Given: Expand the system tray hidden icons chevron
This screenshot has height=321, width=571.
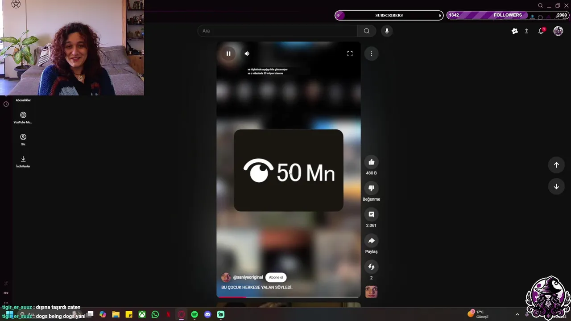Looking at the screenshot, I should pos(517,314).
